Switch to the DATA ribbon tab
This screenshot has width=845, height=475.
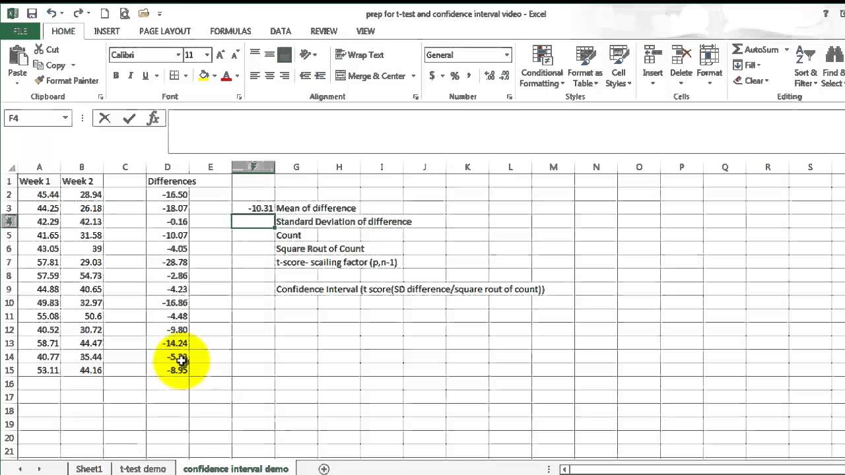[x=281, y=31]
